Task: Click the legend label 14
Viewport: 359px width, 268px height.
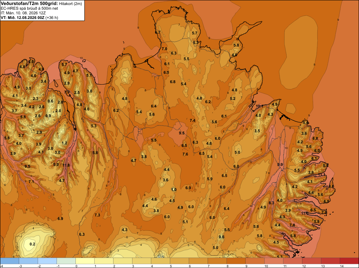Action: point(342,266)
